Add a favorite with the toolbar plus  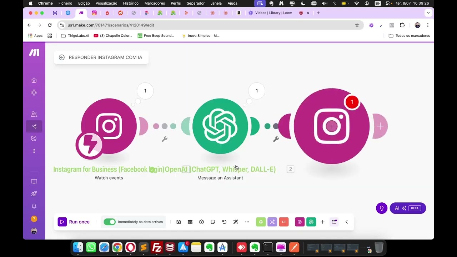tap(322, 222)
